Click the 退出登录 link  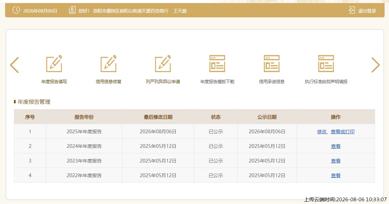367,11
